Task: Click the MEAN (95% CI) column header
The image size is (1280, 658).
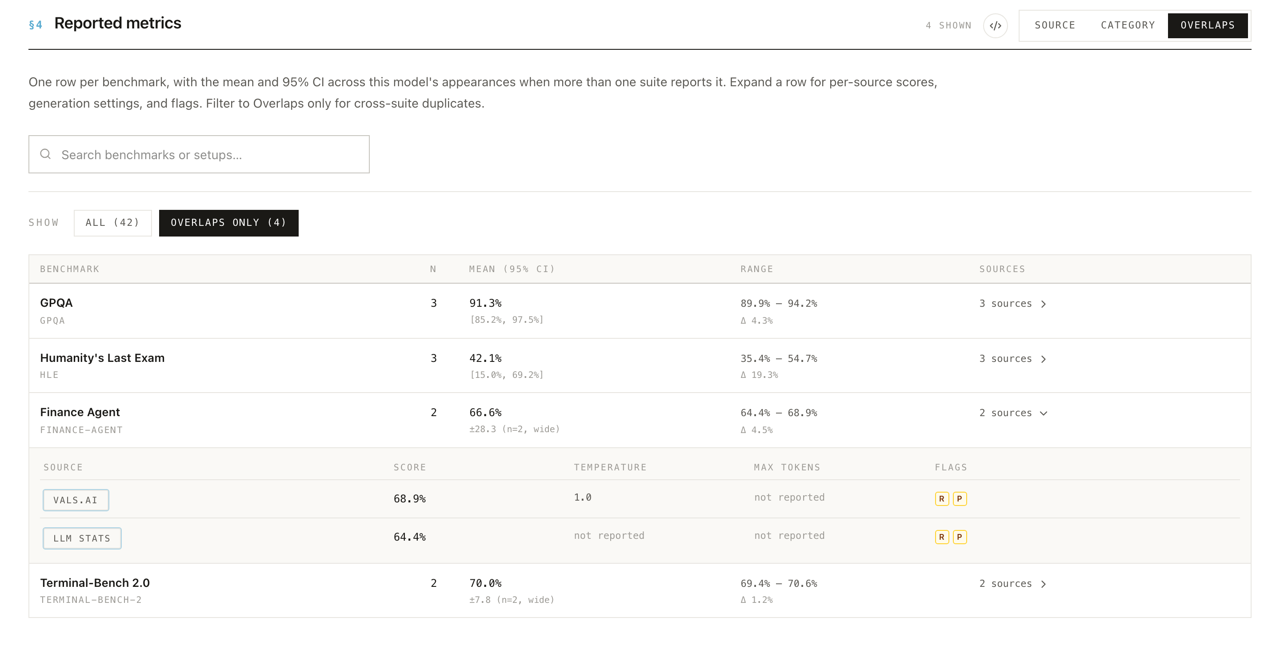Action: coord(512,269)
